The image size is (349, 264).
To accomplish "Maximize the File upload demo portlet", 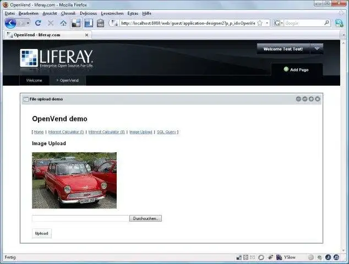I will [x=311, y=99].
